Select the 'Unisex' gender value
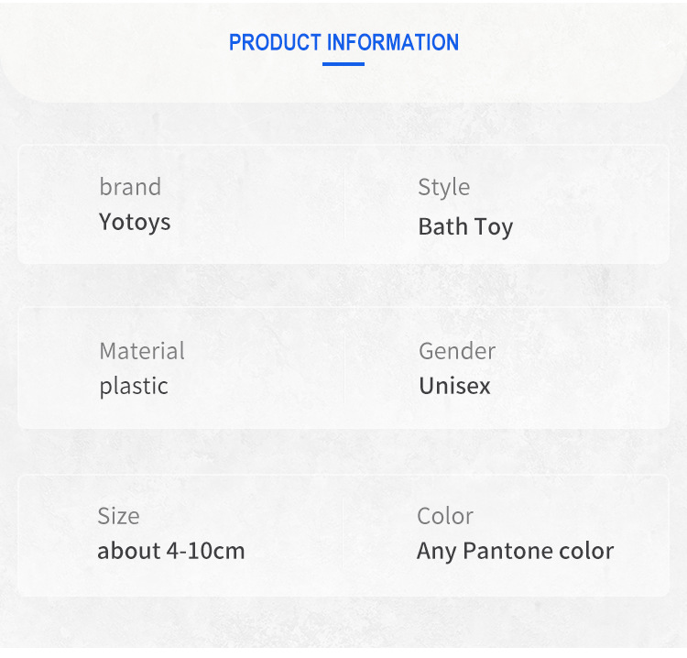687x658 pixels. [x=454, y=386]
